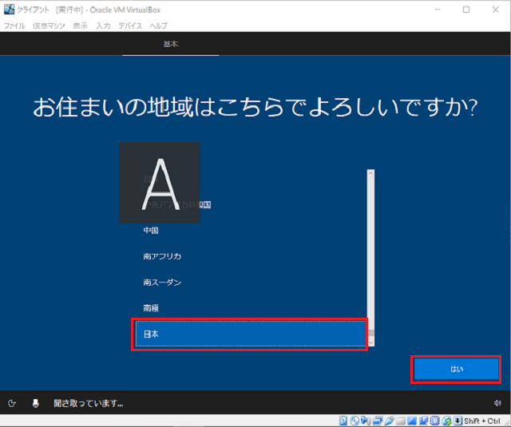Viewport: 511px width, 427px height.
Task: Close the VirtualBox window
Action: coord(495,10)
